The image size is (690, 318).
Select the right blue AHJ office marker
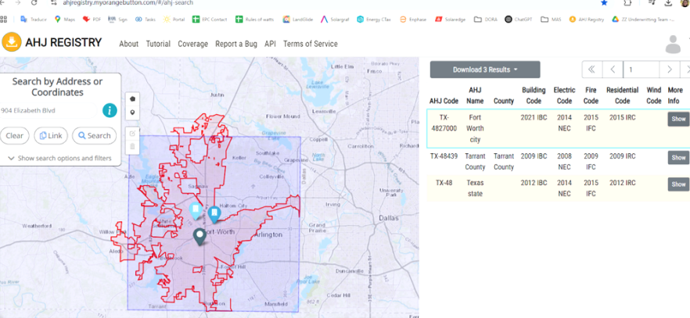click(214, 215)
